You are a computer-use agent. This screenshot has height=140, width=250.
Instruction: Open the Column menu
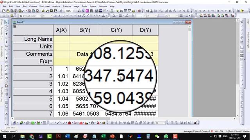click(x=33, y=6)
